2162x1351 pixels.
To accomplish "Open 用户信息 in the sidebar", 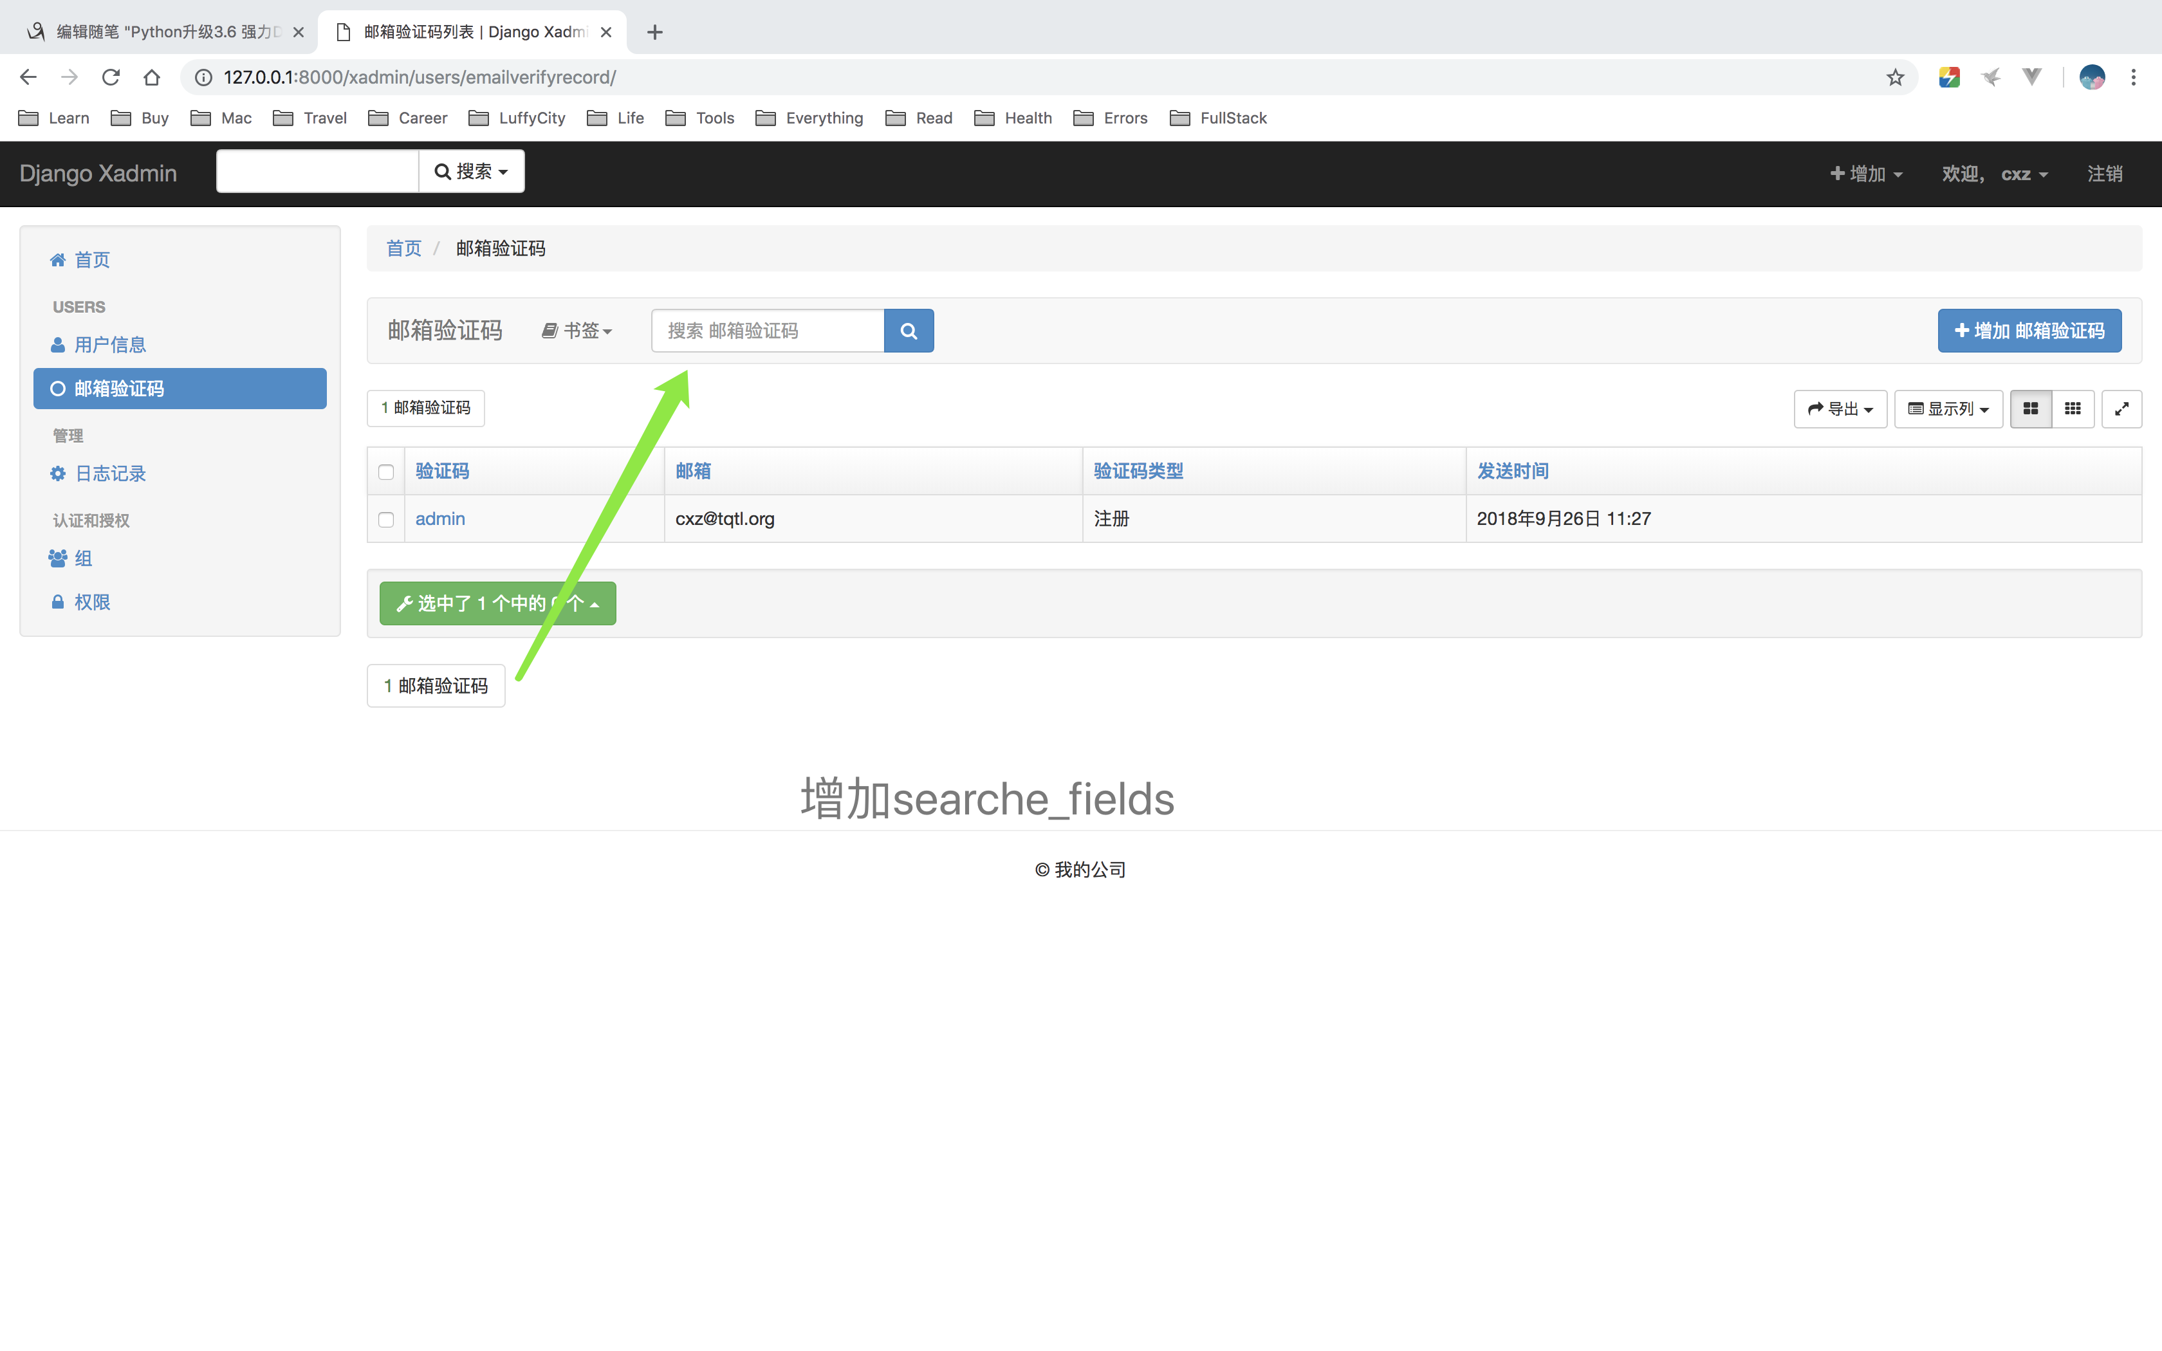I will pyautogui.click(x=109, y=345).
